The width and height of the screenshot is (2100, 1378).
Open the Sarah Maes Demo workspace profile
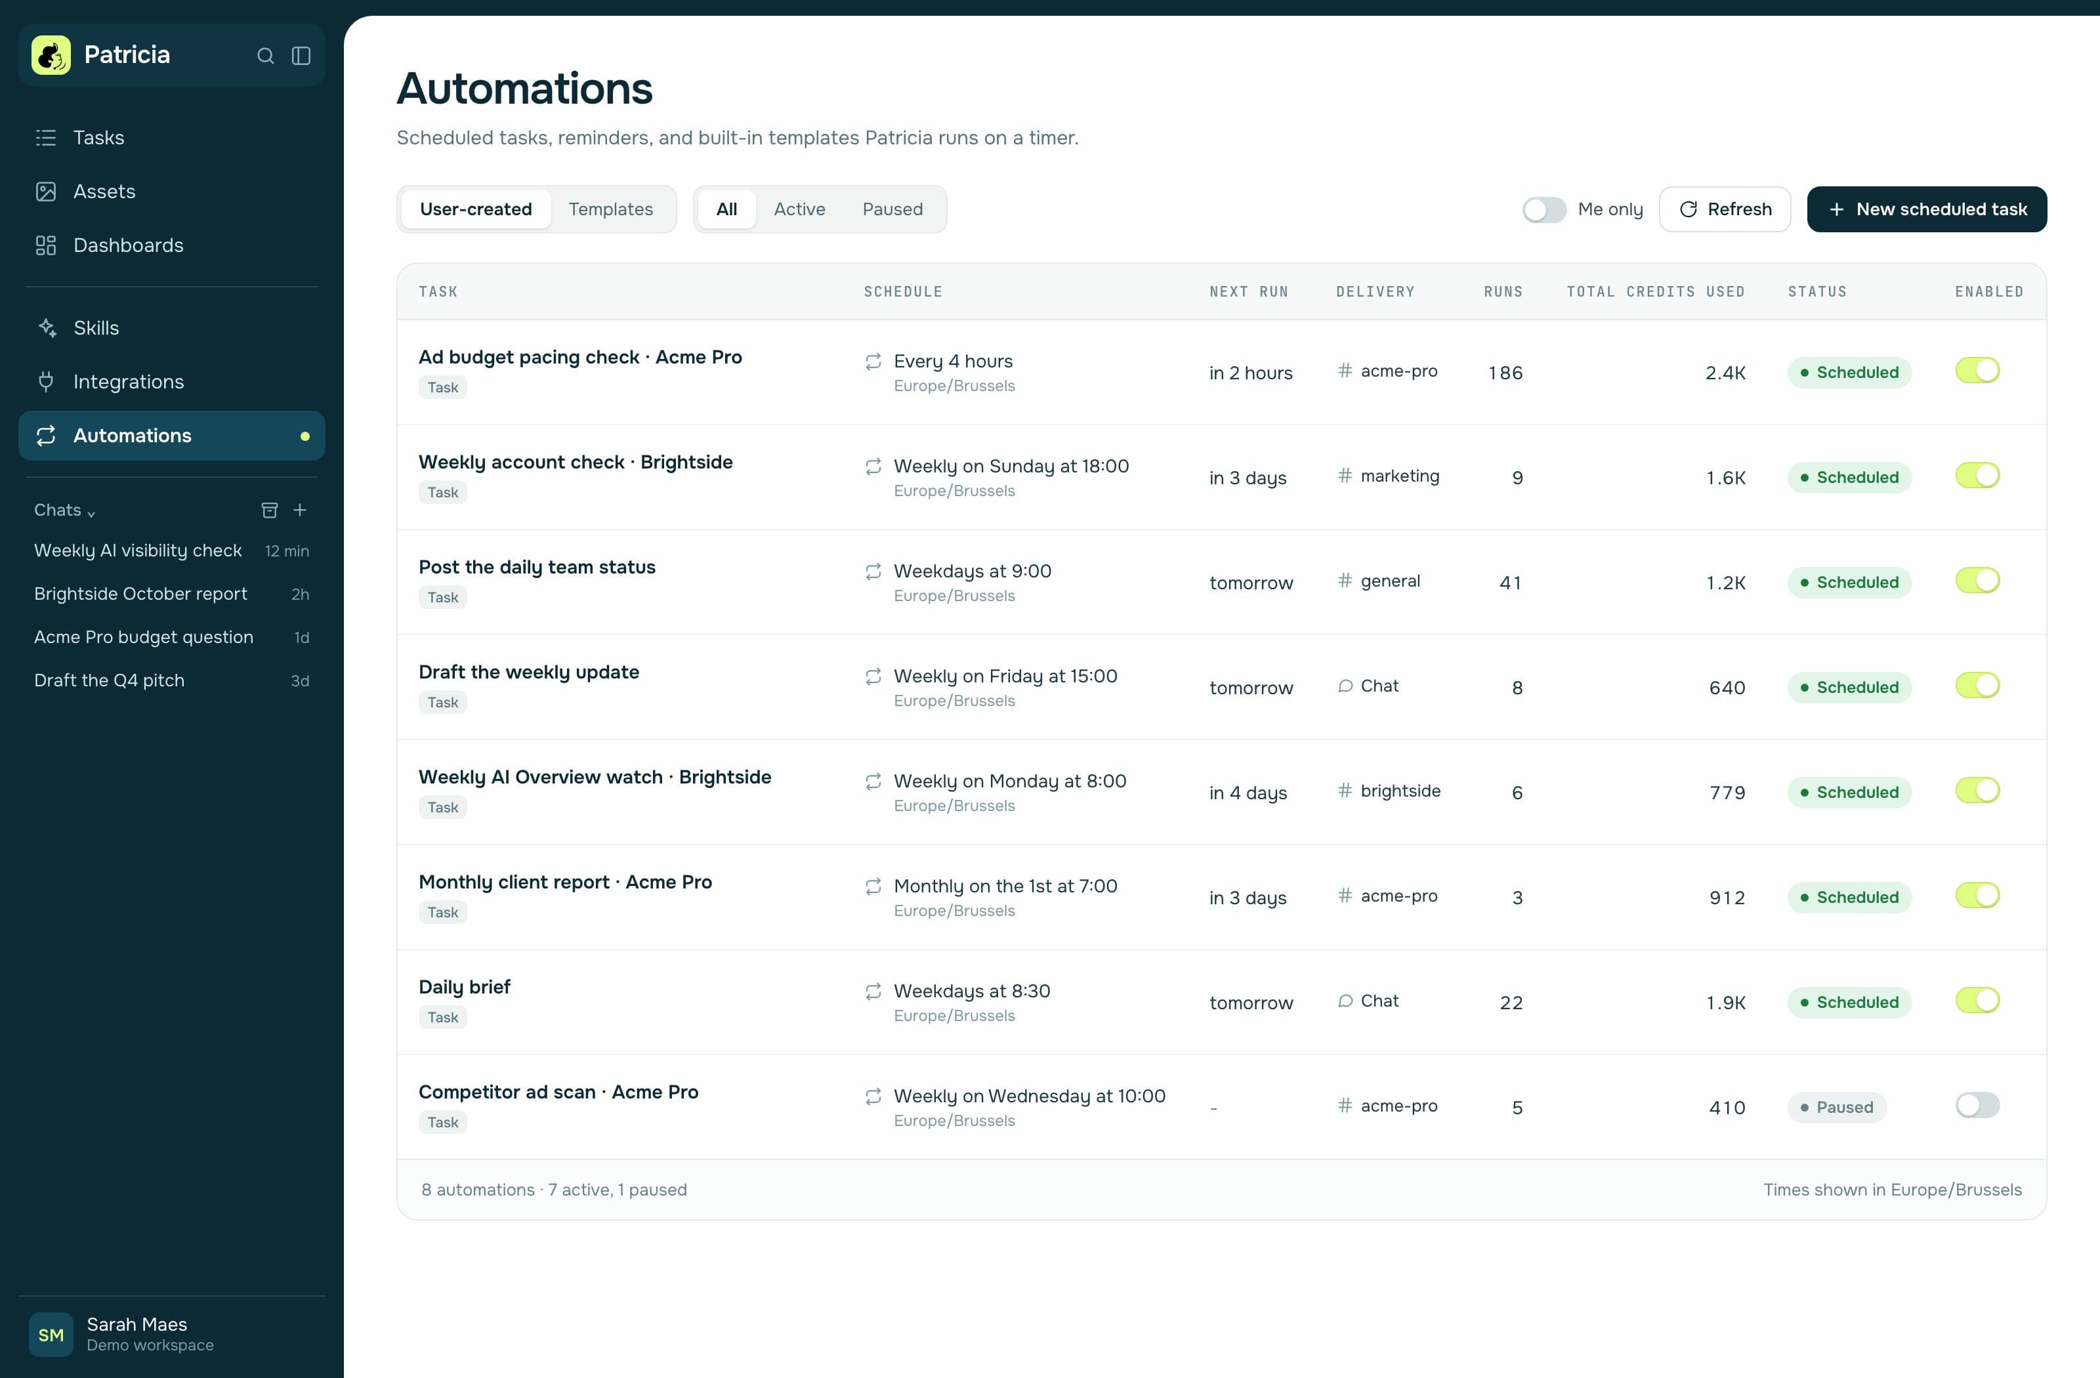point(172,1334)
